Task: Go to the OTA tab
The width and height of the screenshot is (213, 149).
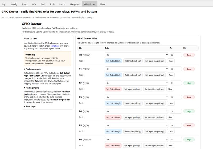Action: click(x=34, y=4)
